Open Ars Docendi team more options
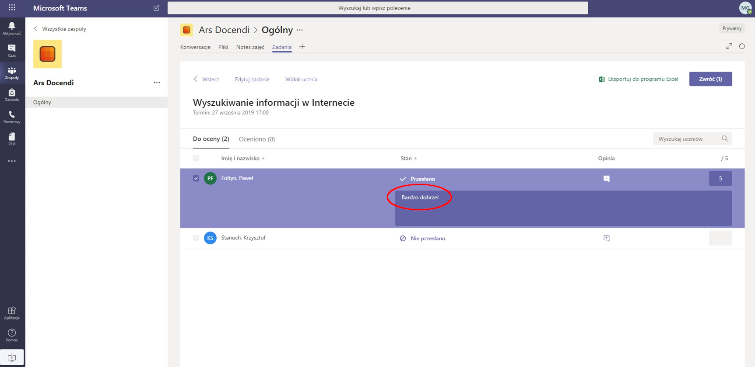 coord(157,83)
